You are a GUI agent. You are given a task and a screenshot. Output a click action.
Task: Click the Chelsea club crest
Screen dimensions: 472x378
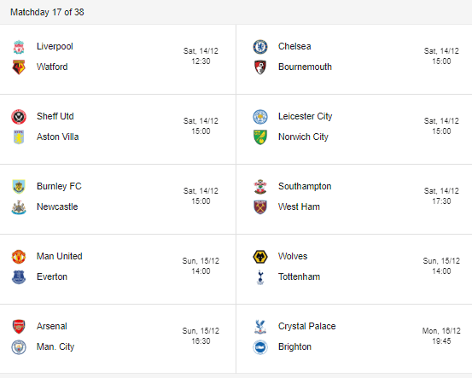click(x=260, y=47)
